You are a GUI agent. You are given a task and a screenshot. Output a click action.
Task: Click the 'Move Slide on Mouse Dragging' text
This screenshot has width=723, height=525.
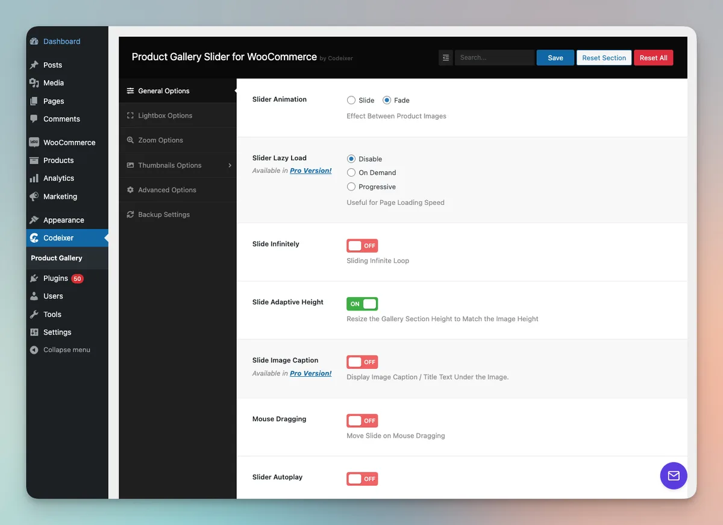tap(396, 435)
